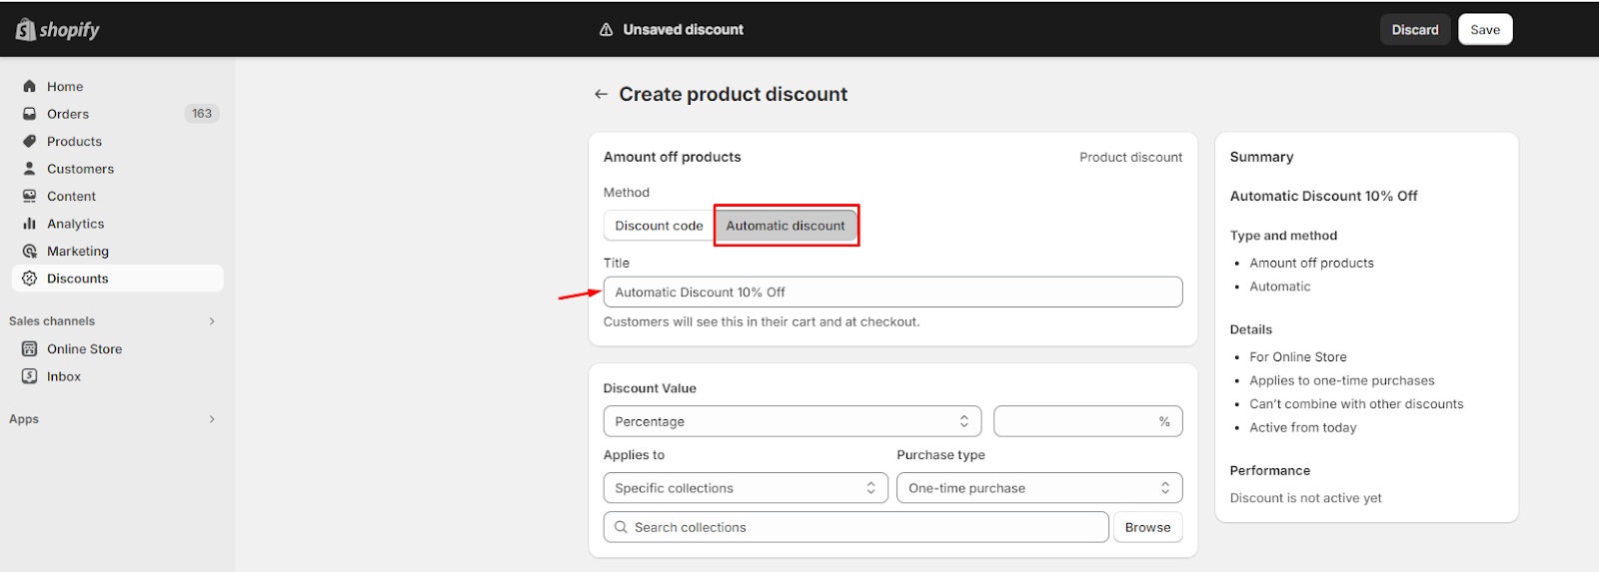Click 'Discount is not active yet' text

(x=1305, y=497)
